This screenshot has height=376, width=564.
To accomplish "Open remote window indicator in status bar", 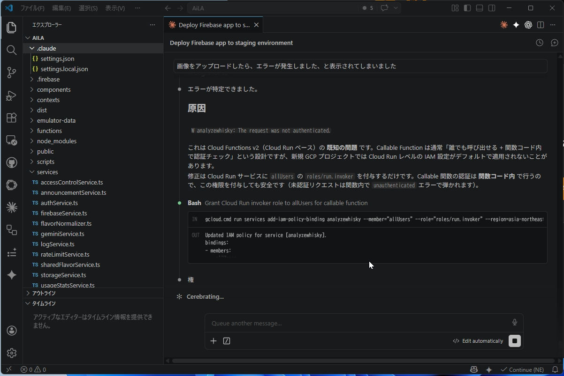I will pos(8,369).
